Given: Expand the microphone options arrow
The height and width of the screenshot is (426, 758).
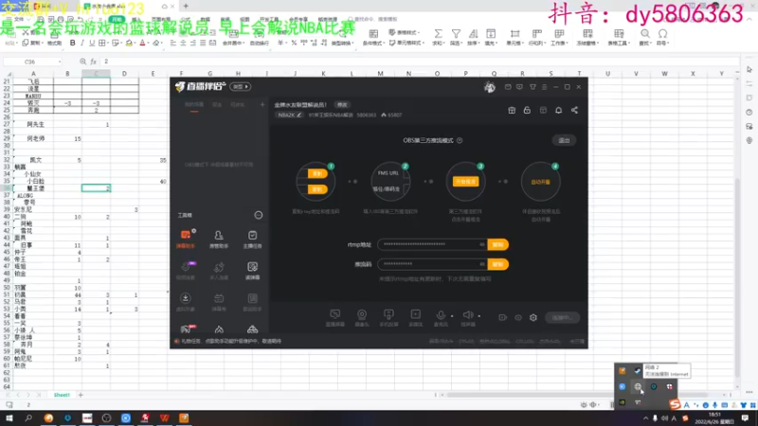Looking at the screenshot, I should [452, 316].
